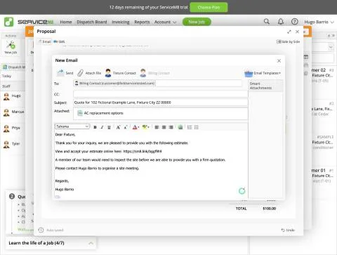Screen dimensions: 337x255
Task: Collapse the Learn the life of a job panel
Action: [x=91, y=243]
